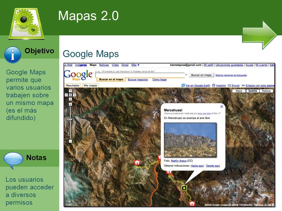Image resolution: width=282 pixels, height=211 pixels.
Task: Open the search box dropdown arrow
Action: (x=186, y=75)
